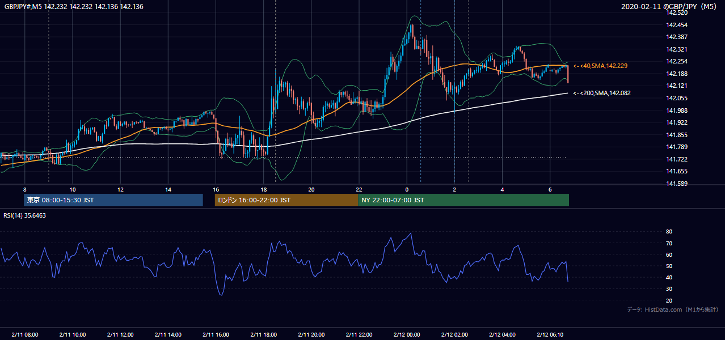Click the 2020-02-11 GBP/JPY (M5) chart title
Screen dimensions: 725x340
pos(670,7)
